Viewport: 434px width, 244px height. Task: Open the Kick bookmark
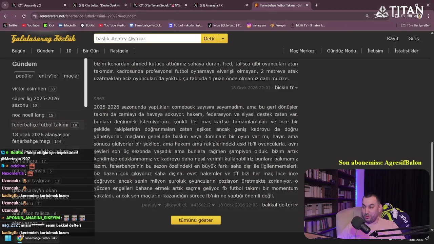[x=48, y=25]
